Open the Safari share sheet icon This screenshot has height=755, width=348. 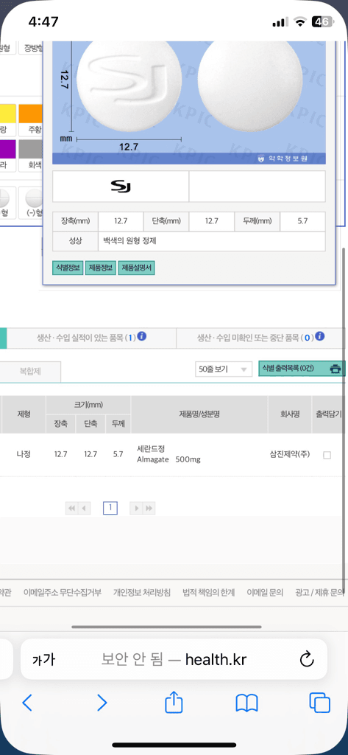[174, 702]
